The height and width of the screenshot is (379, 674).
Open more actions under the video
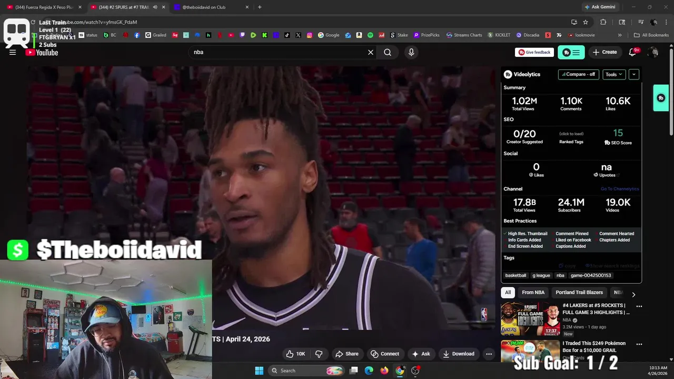coord(489,354)
